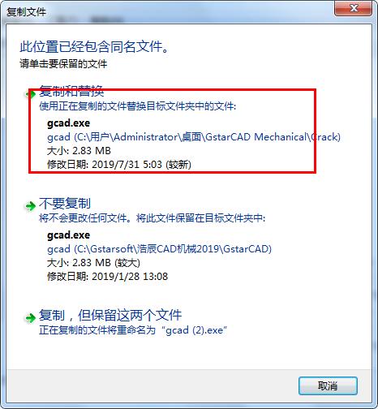378x409 pixels.
Task: Click green arrow beside 复制和替换
Action: tap(31, 94)
